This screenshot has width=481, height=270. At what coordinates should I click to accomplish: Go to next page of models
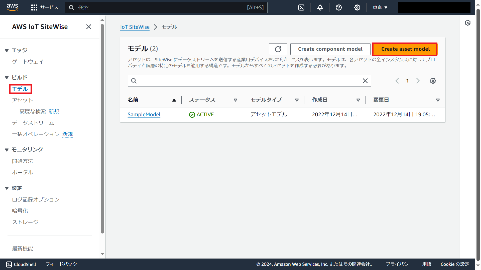418,81
